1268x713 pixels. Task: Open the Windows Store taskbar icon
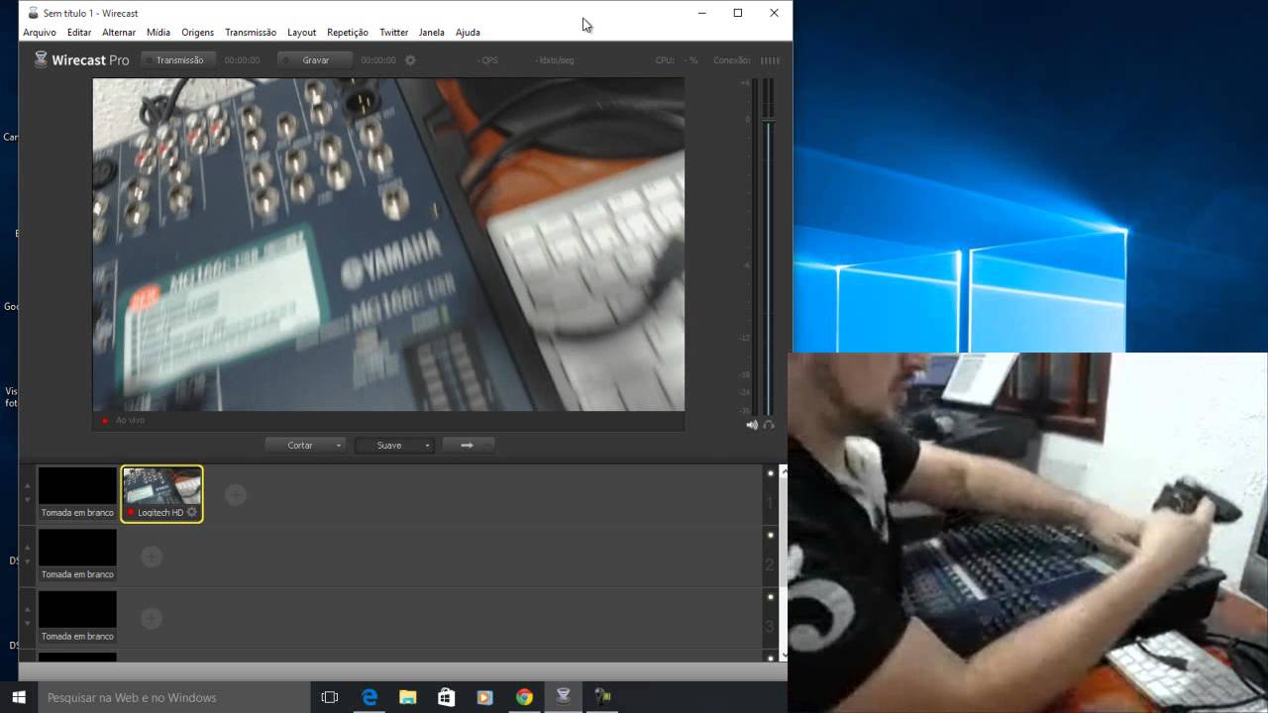[446, 697]
